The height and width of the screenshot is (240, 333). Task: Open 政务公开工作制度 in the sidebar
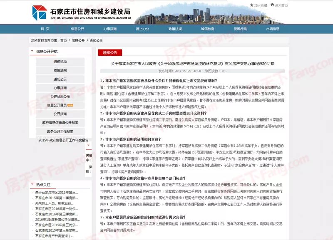[60, 131]
